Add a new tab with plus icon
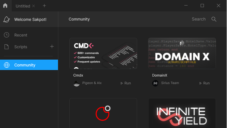 point(44,6)
